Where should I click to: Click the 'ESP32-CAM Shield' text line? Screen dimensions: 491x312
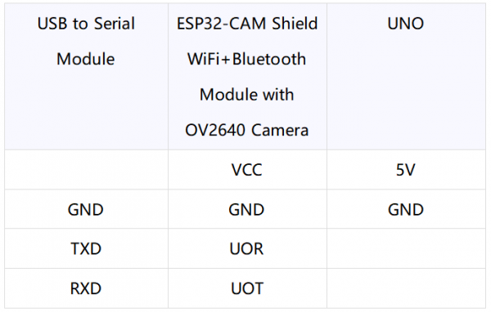click(x=247, y=24)
